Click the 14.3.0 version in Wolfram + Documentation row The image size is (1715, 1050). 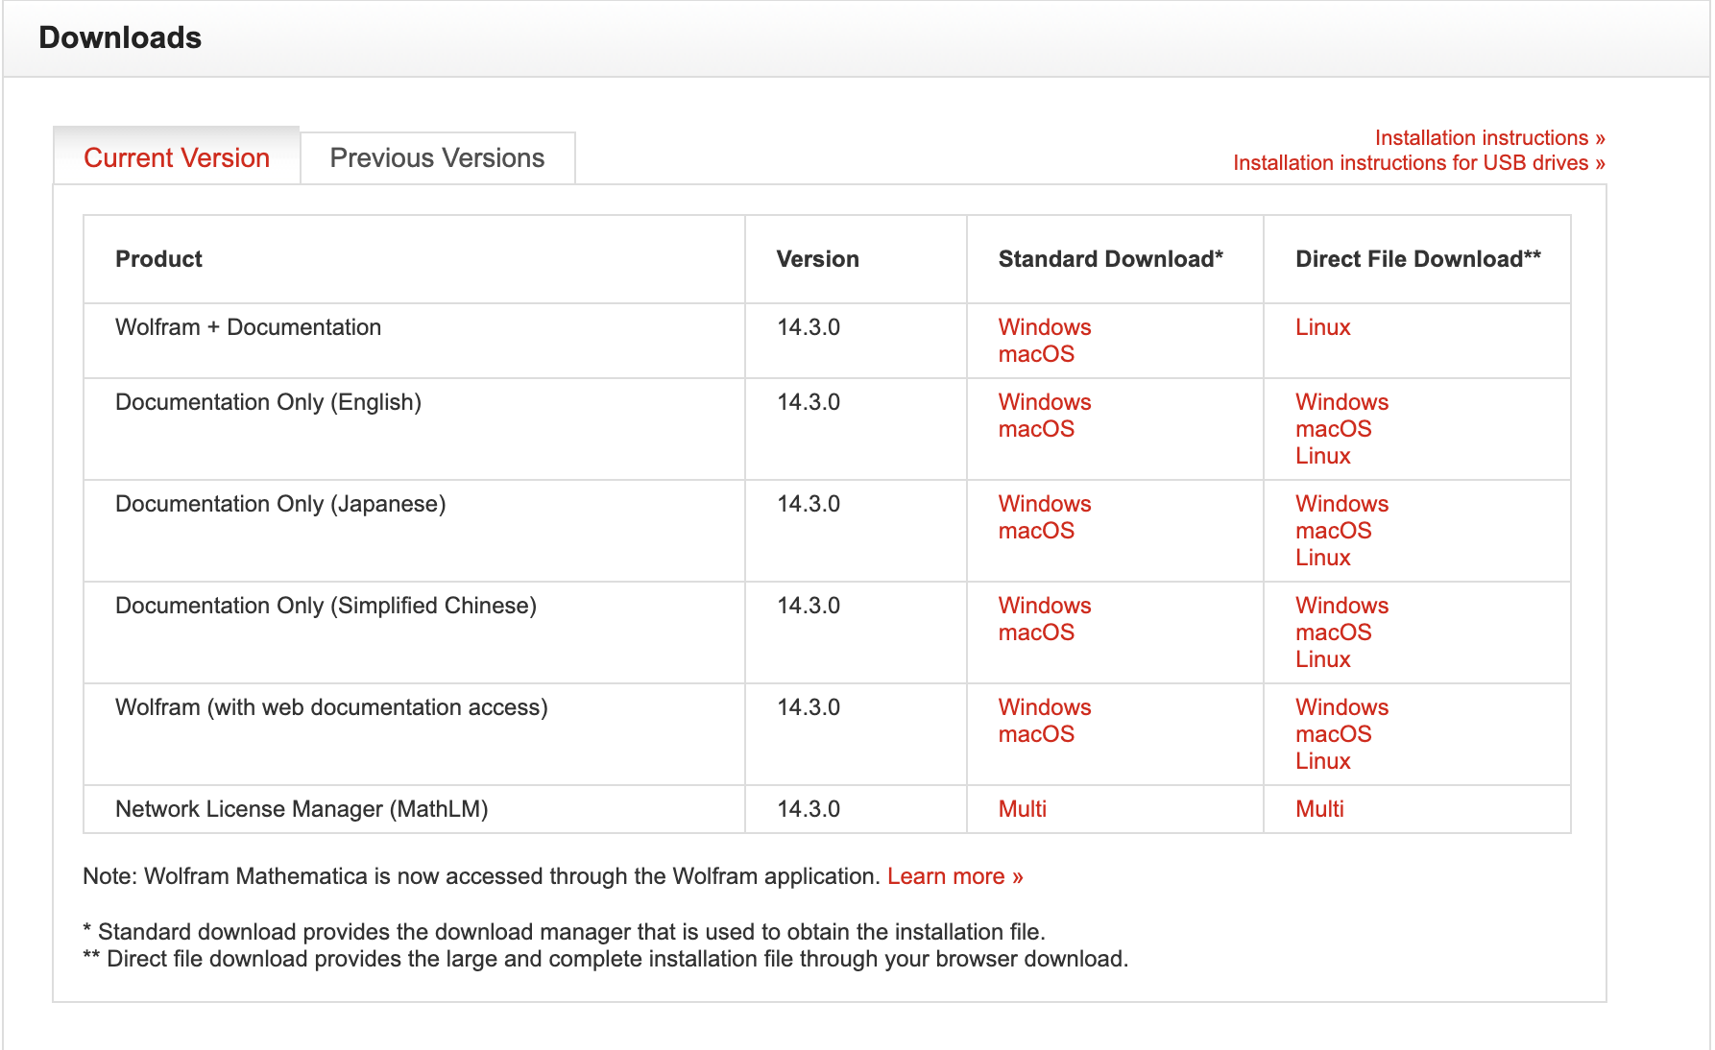tap(809, 327)
